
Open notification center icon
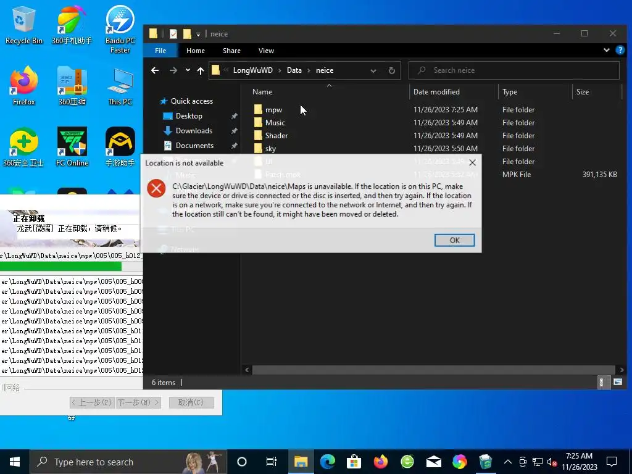(x=612, y=462)
